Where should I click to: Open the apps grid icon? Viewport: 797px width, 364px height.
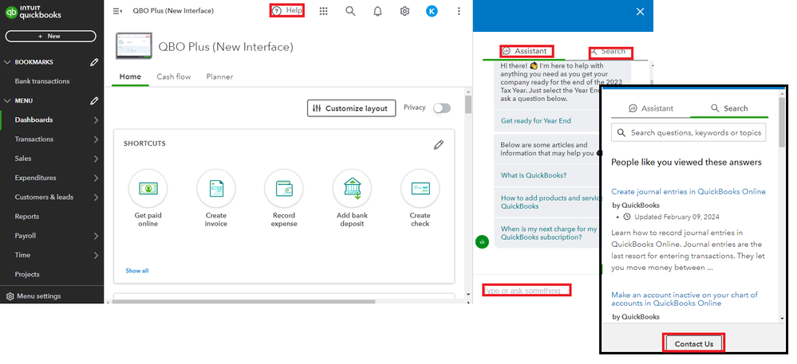tap(323, 10)
